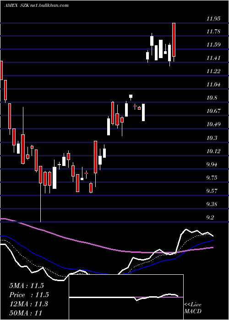Click the 5MA : 11.5 readout

point(27,286)
